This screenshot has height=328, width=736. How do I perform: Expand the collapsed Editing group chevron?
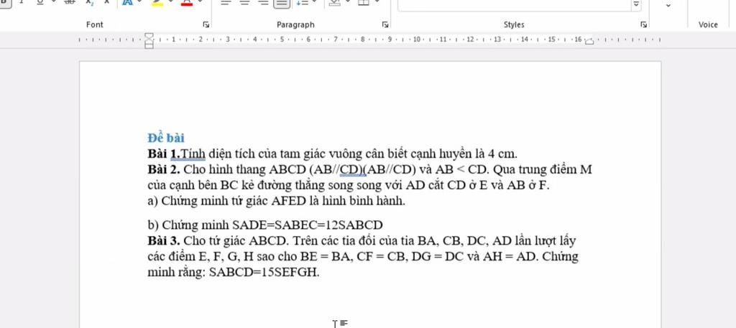668,6
